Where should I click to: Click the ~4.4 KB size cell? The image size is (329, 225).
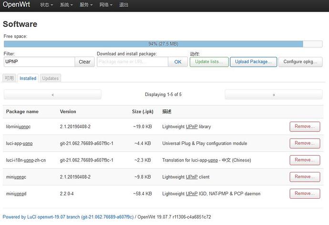coord(143,143)
